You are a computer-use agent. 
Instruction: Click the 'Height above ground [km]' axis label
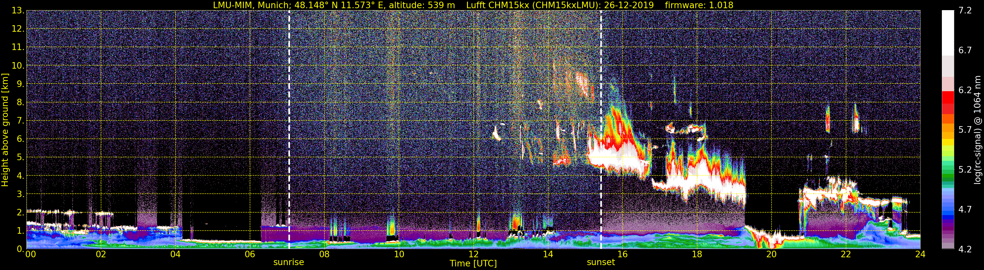pos(5,130)
